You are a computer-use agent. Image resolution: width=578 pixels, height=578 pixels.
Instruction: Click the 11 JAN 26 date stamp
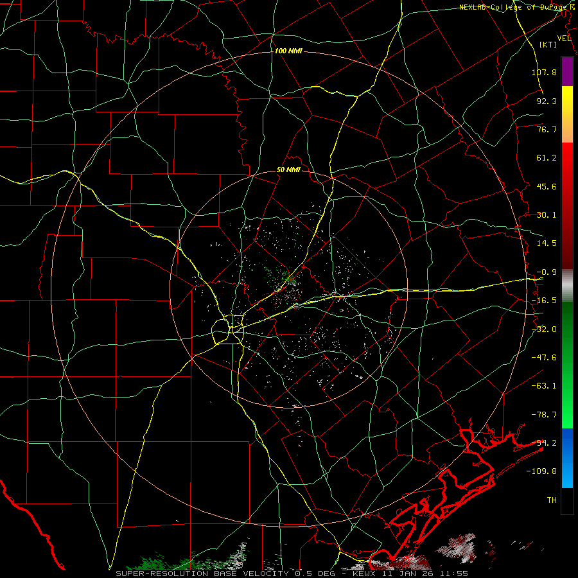coord(408,574)
